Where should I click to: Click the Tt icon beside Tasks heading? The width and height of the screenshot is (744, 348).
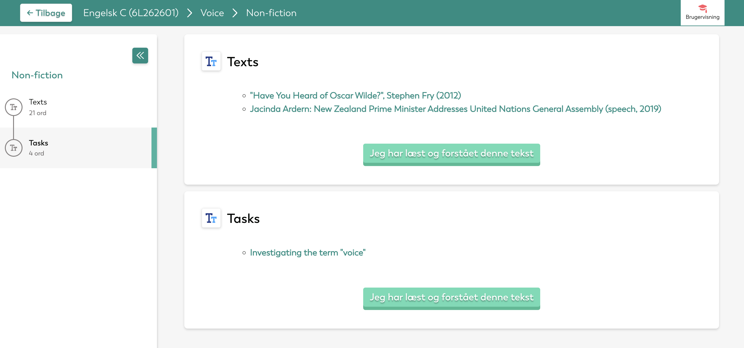(x=211, y=218)
